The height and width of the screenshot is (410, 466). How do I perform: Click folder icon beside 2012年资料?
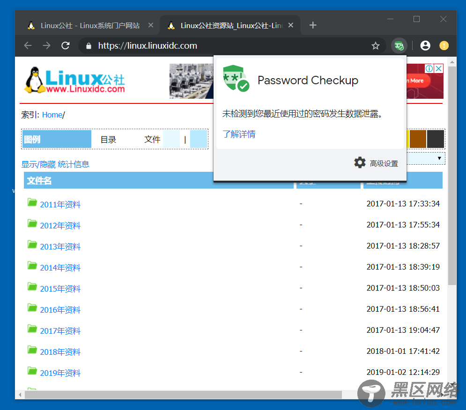tap(32, 223)
